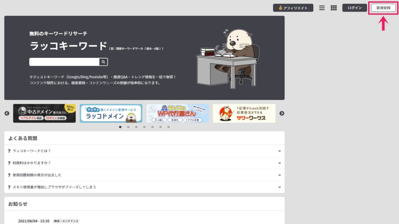Click the メモリ使用量が増加しブラウザがフリーズしてしまう text

(x=55, y=187)
